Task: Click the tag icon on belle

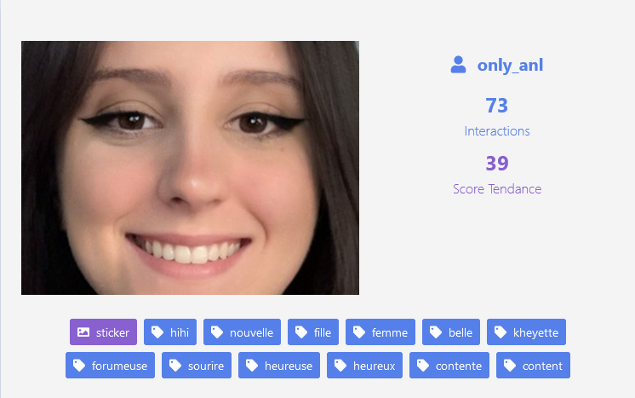Action: coord(435,332)
